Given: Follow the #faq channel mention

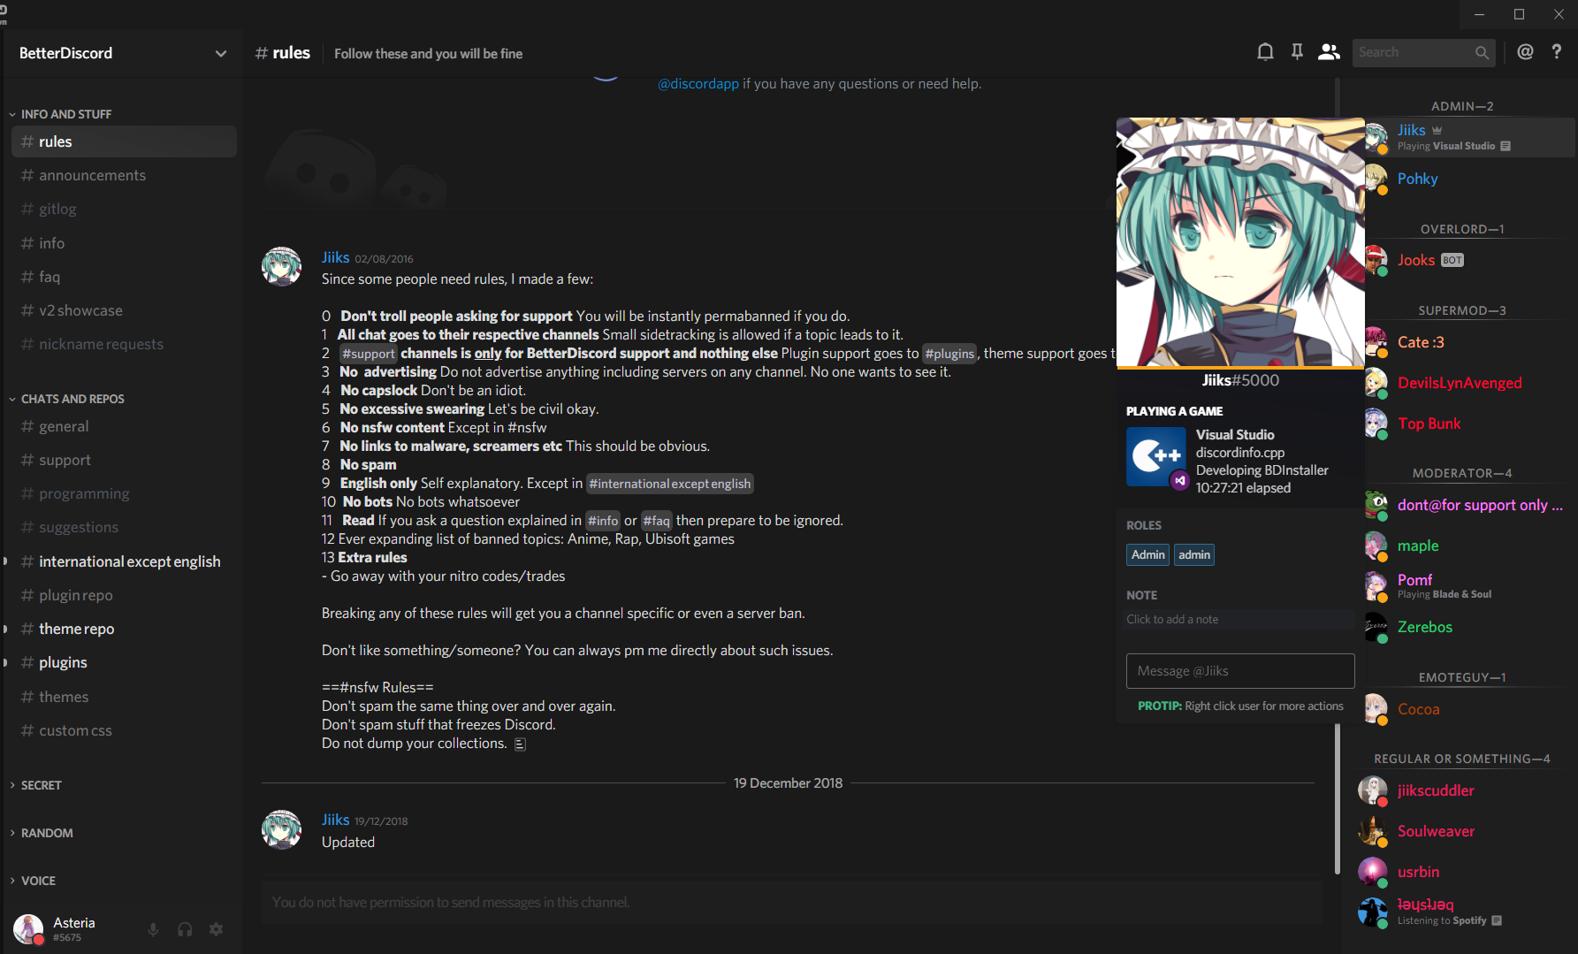Looking at the screenshot, I should click(x=656, y=521).
